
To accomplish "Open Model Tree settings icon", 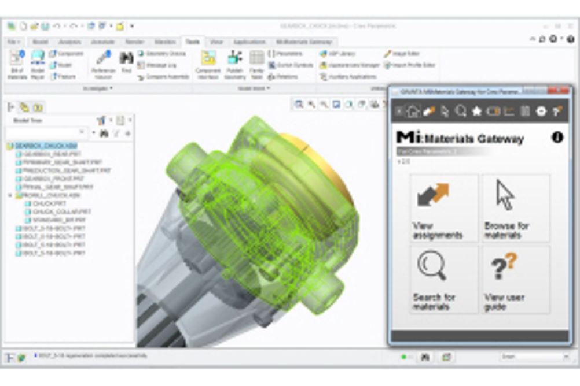I will (x=101, y=120).
